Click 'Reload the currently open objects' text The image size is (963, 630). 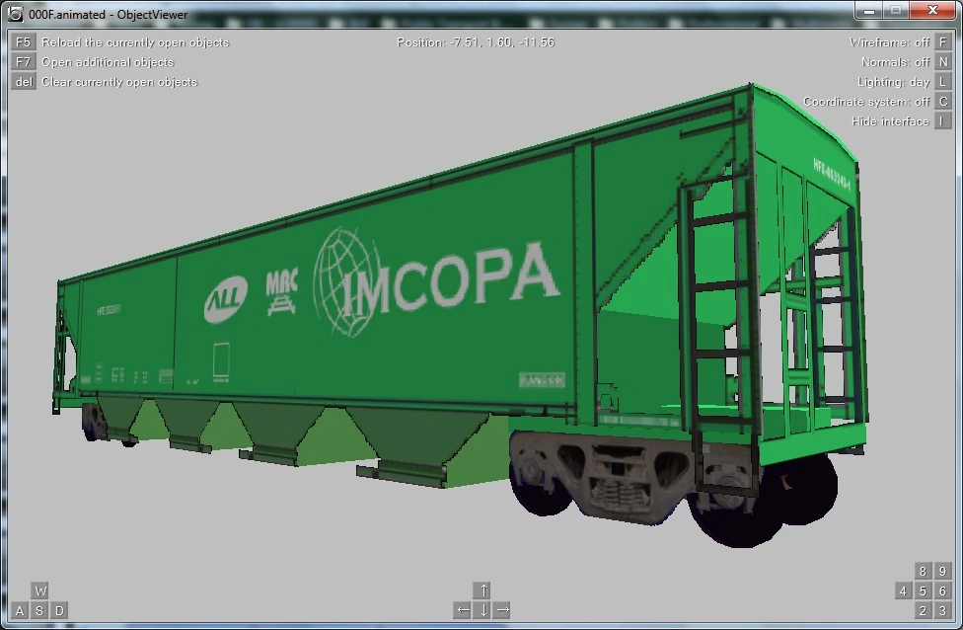[x=135, y=42]
